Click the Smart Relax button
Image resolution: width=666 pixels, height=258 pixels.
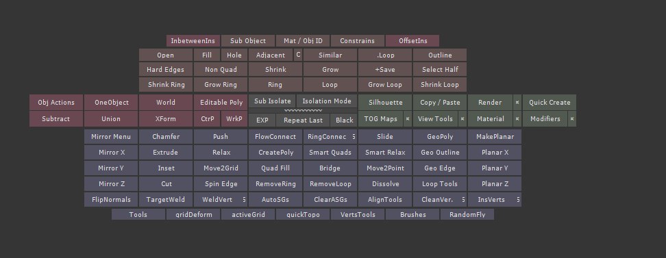[385, 153]
